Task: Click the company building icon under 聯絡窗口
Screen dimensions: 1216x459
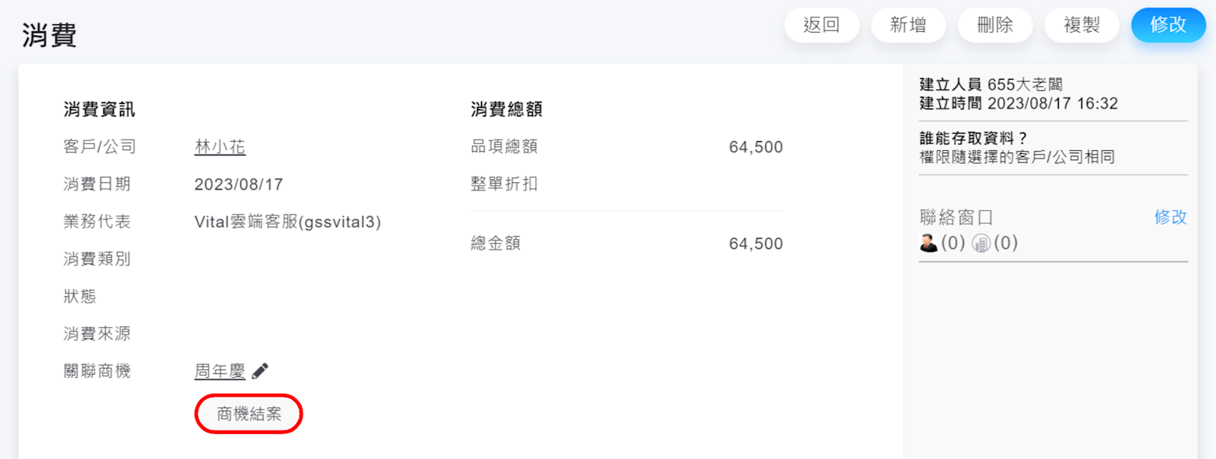Action: click(981, 243)
